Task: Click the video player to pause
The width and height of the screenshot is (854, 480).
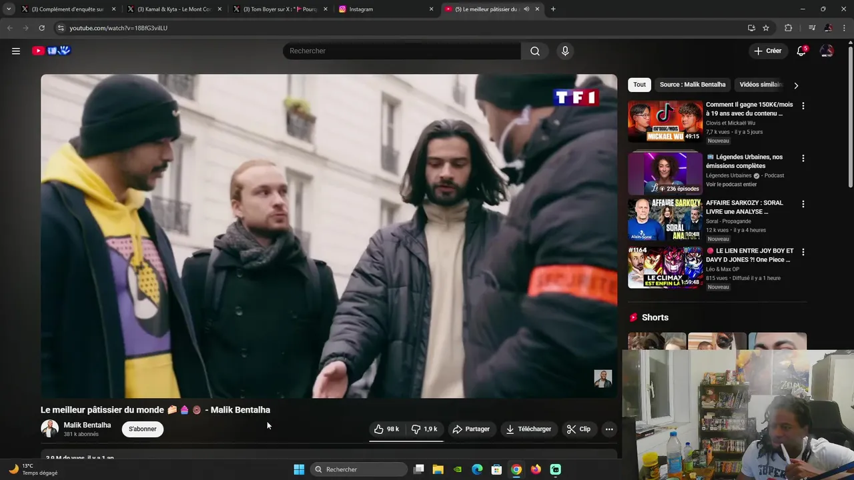Action: tap(329, 236)
